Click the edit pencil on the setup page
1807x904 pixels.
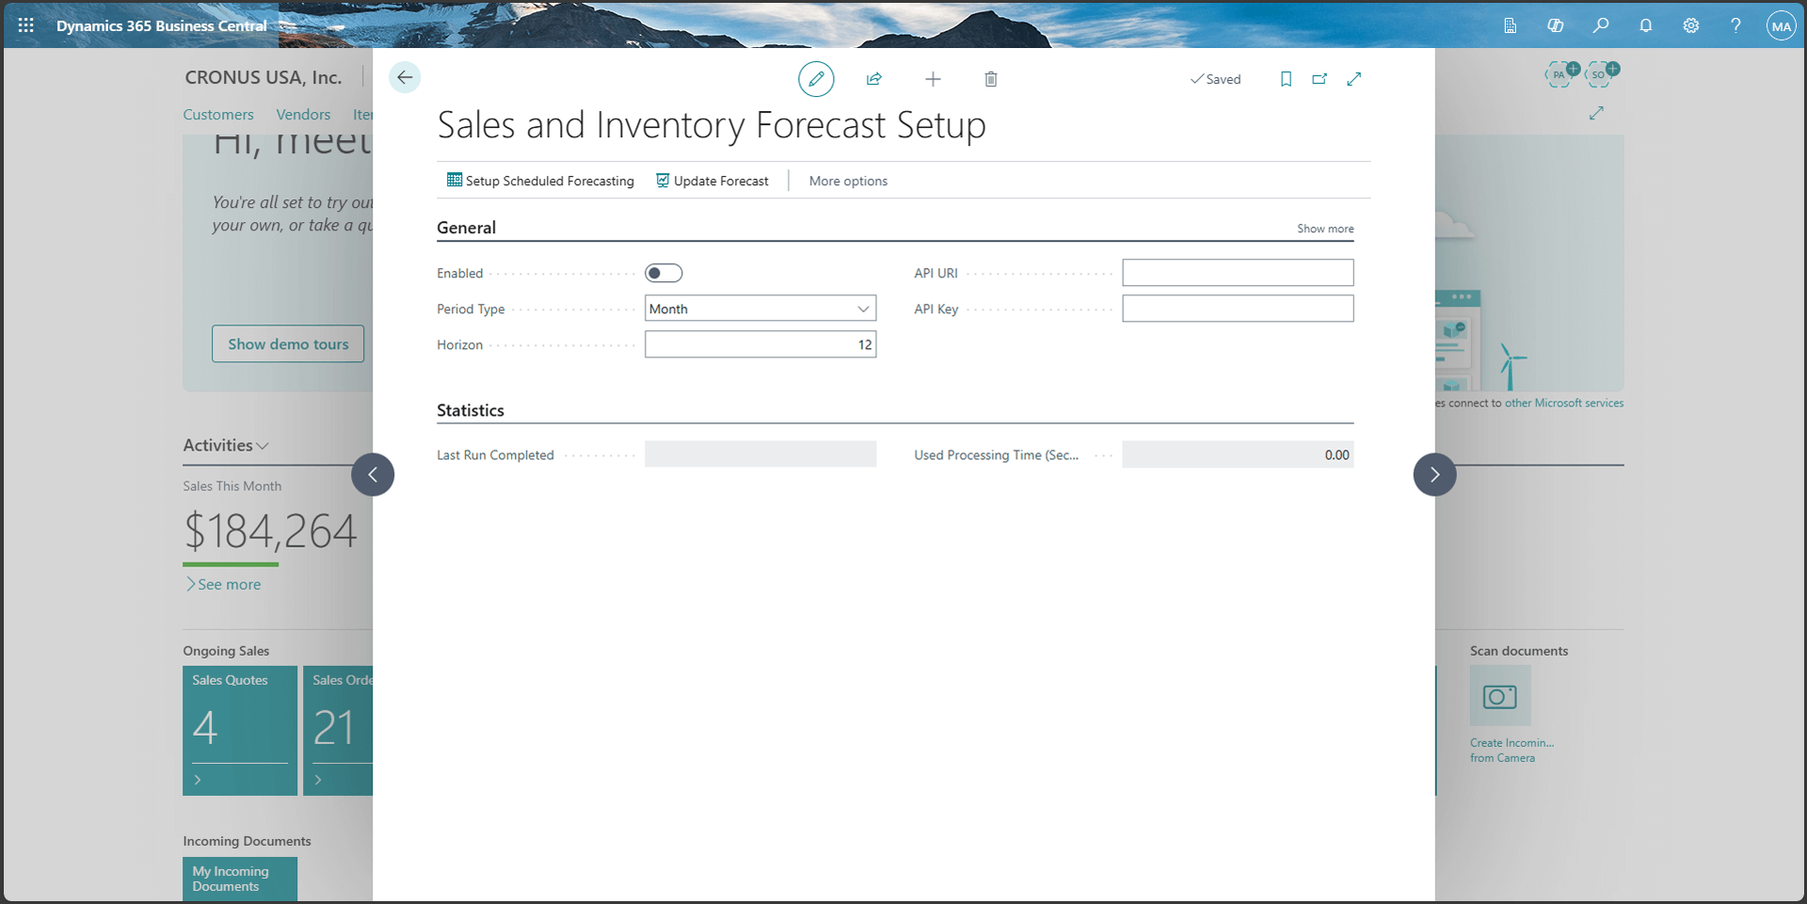click(x=815, y=79)
